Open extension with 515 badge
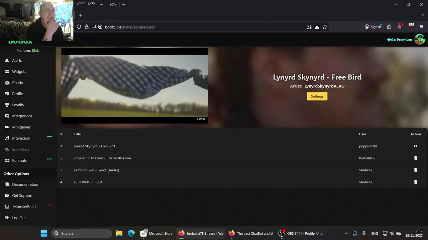This screenshot has height=240, width=428. 411,27
